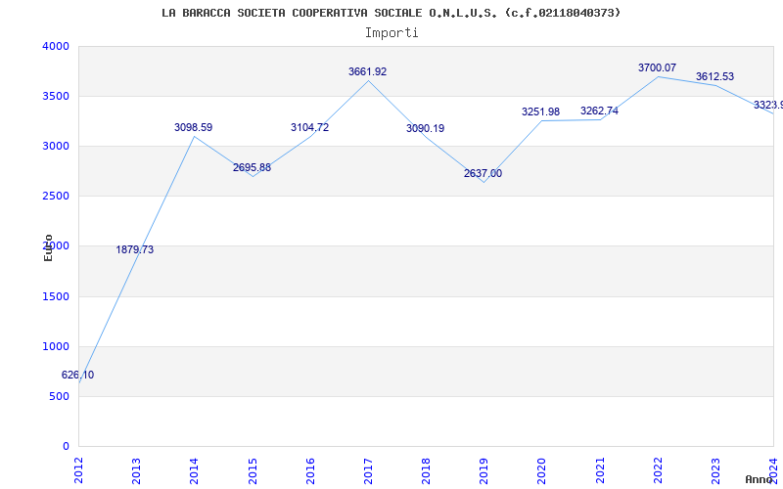783x489 pixels.
Task: Click the 2022 x-axis year label
Action: (x=658, y=470)
